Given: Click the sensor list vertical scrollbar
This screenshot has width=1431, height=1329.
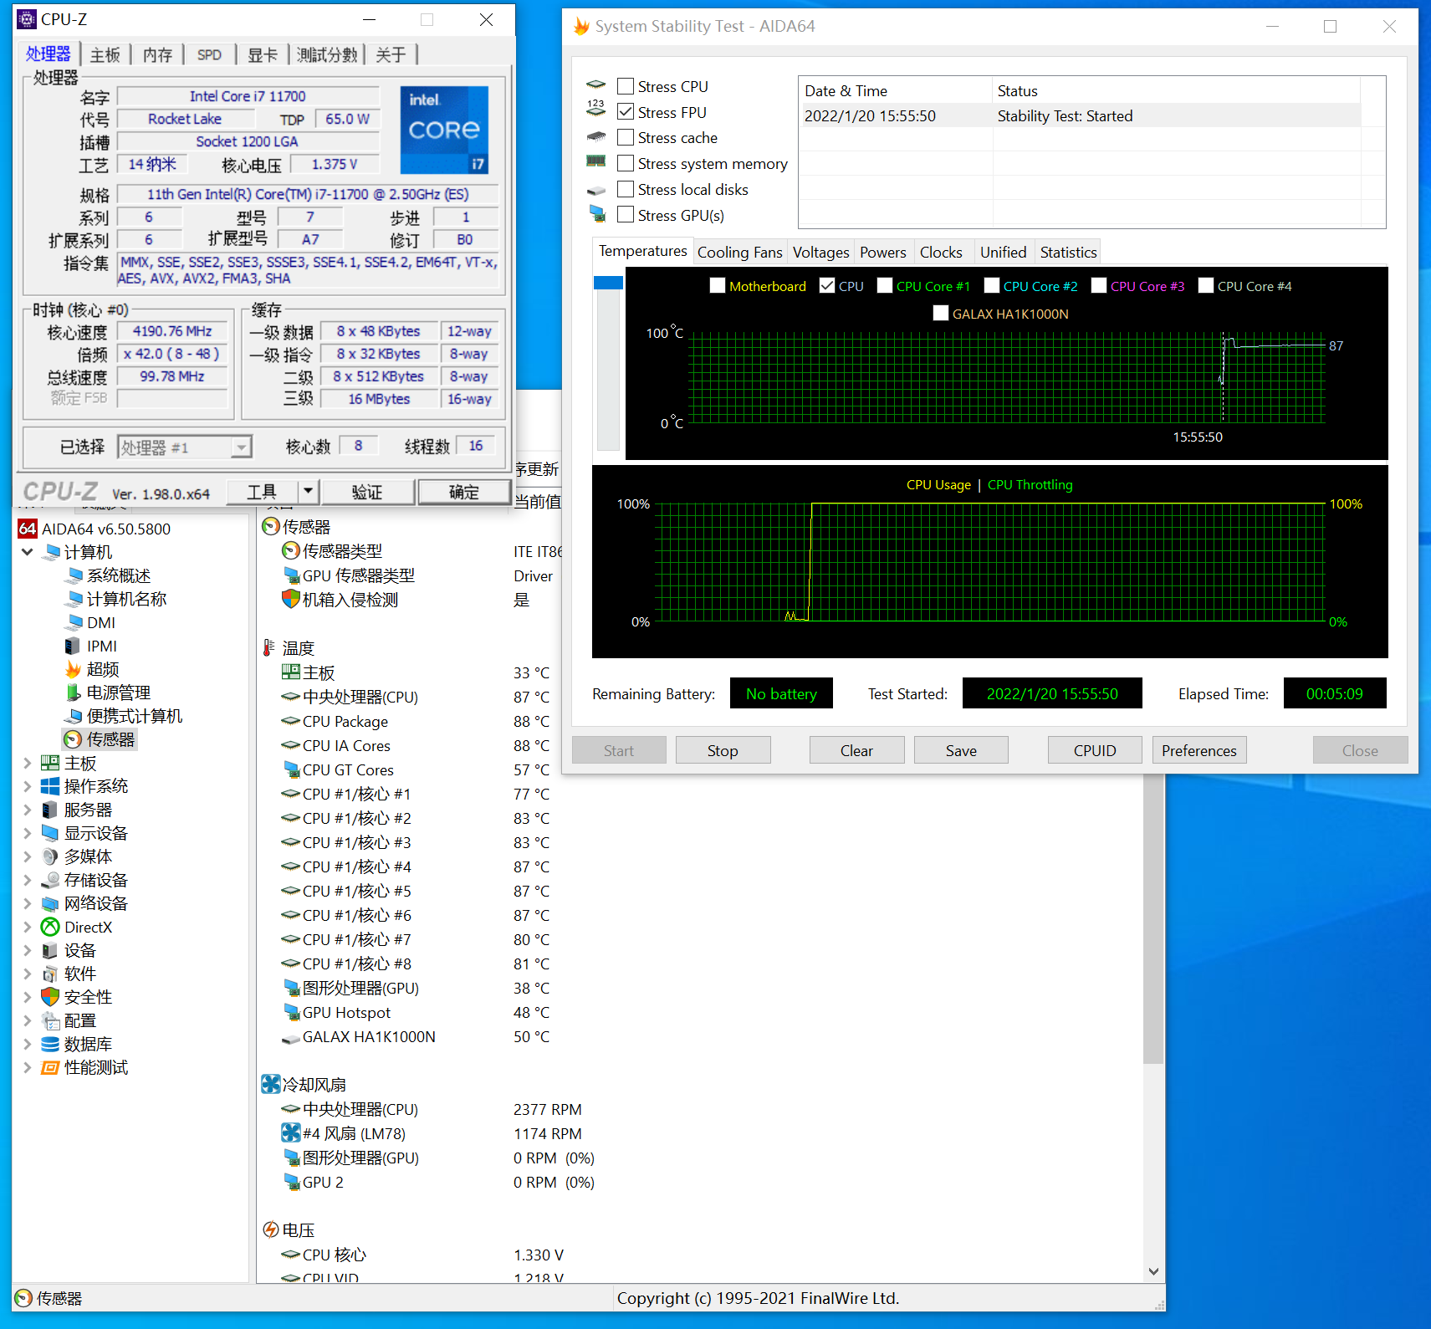Looking at the screenshot, I should coord(1153,920).
